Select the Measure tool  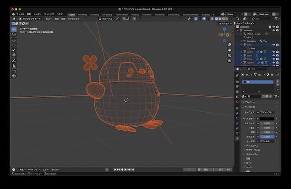point(14,66)
